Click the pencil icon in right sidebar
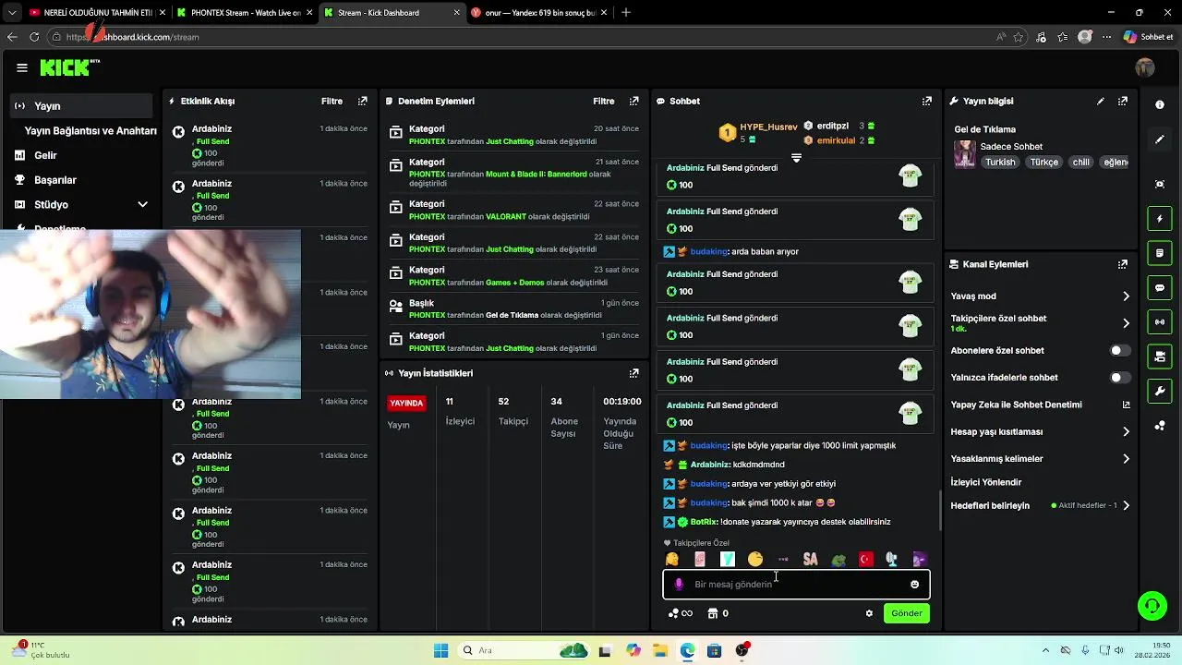Screen dimensions: 1182x665 tap(1160, 139)
